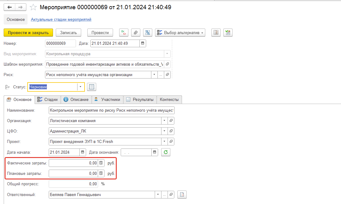Image resolution: width=341 pixels, height=204 pixels.
Task: Open the Организация linked item
Action: 171,121
